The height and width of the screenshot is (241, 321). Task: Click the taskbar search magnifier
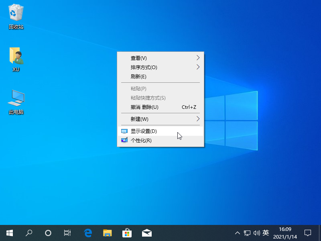coord(29,233)
